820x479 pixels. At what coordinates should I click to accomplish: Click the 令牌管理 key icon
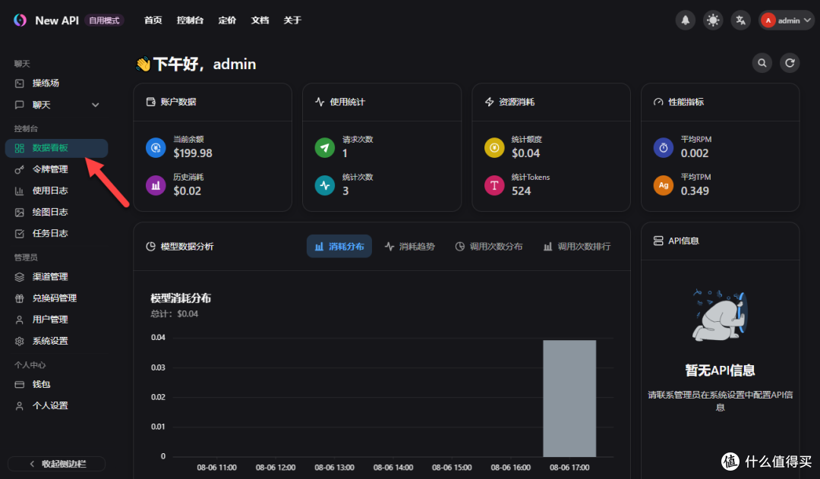[x=19, y=169]
